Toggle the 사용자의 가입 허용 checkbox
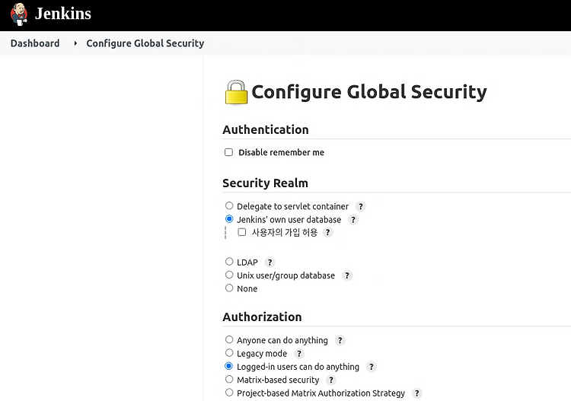571x401 pixels. 242,232
